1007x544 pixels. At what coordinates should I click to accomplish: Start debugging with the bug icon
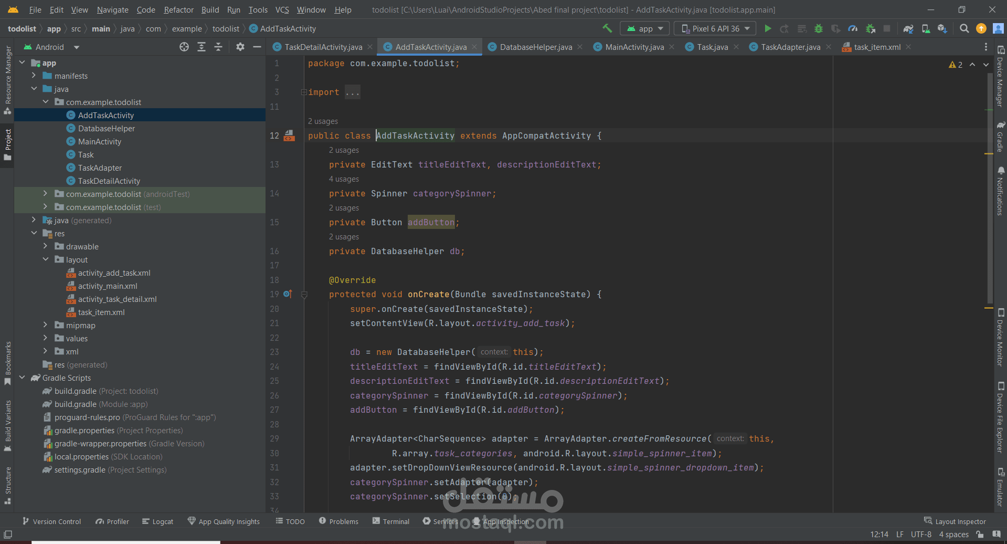click(x=819, y=28)
